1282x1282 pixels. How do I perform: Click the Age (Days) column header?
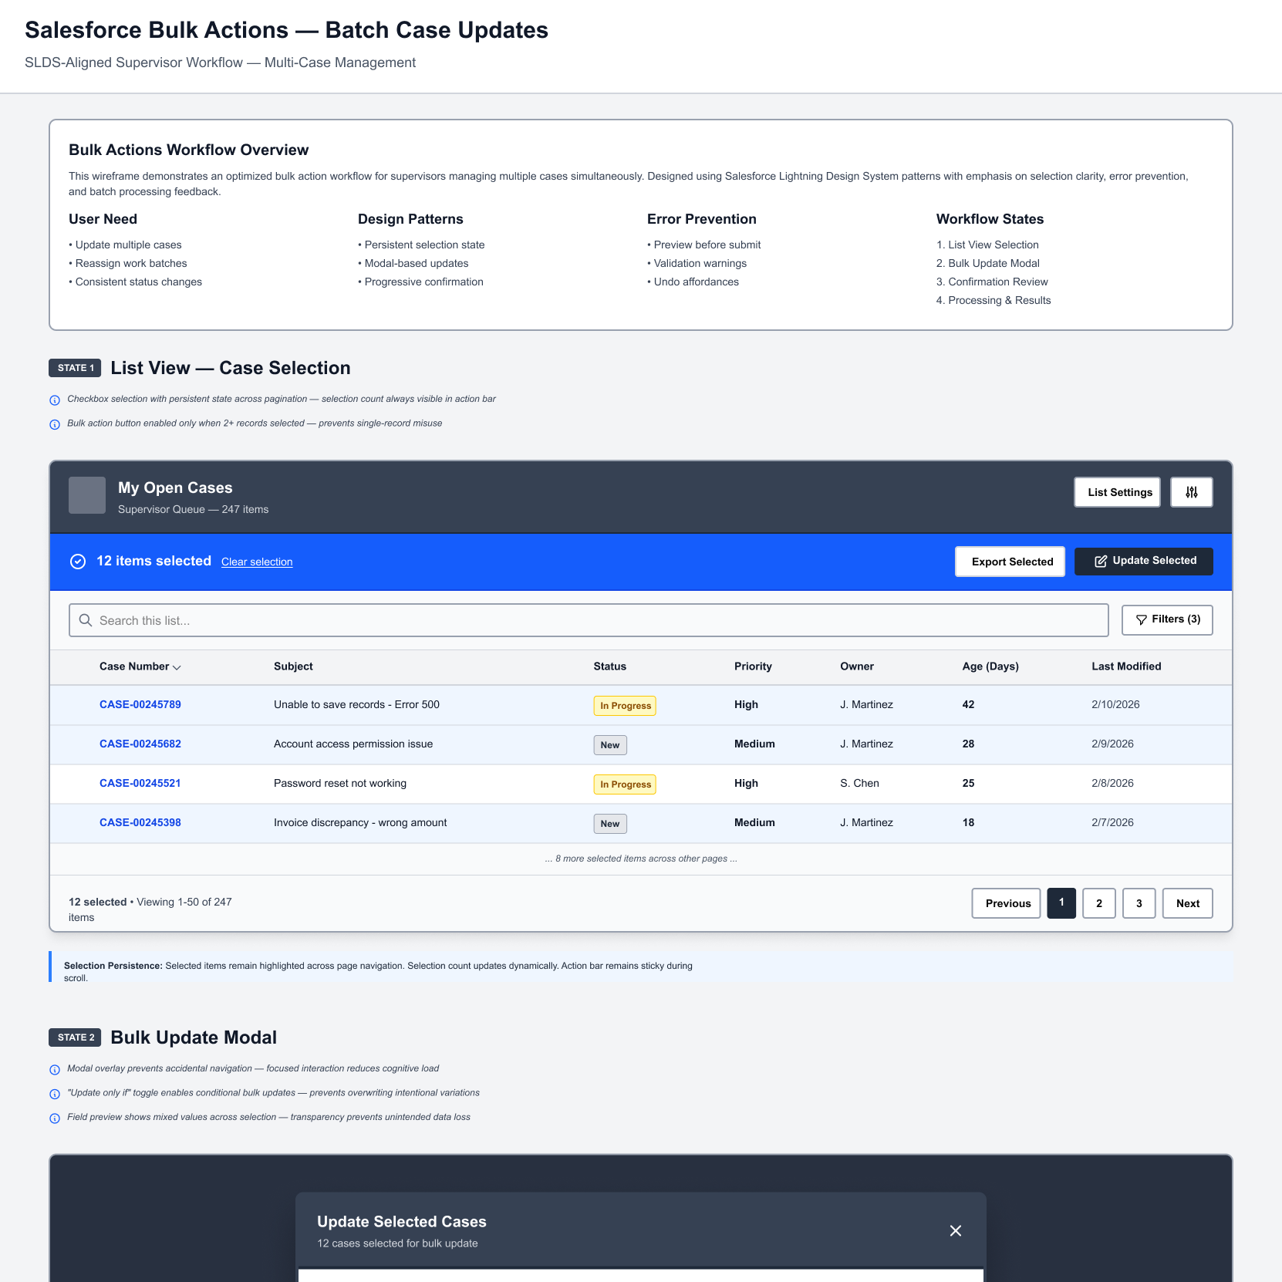point(990,666)
